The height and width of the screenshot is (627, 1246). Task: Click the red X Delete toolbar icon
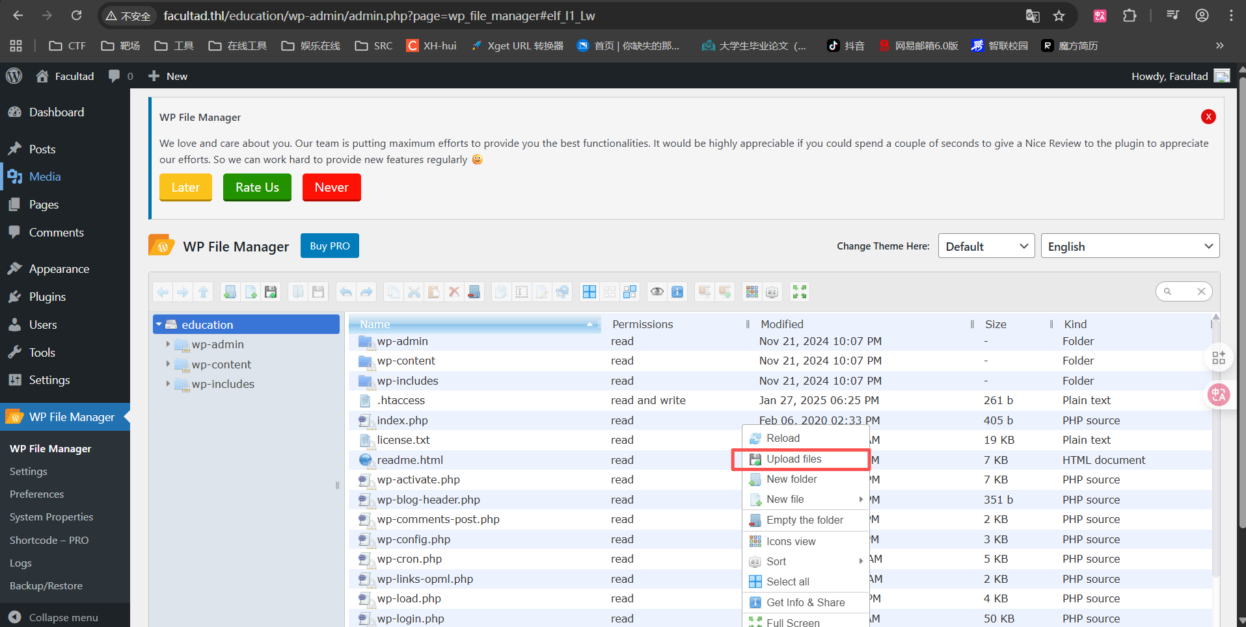(x=454, y=292)
